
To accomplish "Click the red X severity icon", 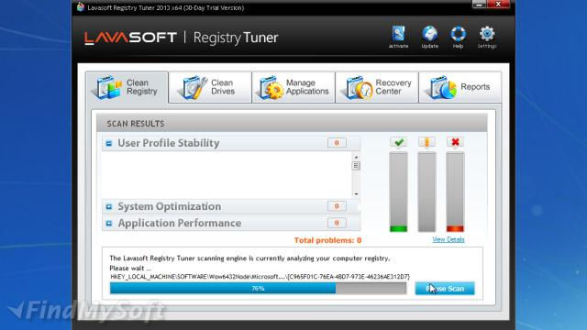I will (455, 142).
